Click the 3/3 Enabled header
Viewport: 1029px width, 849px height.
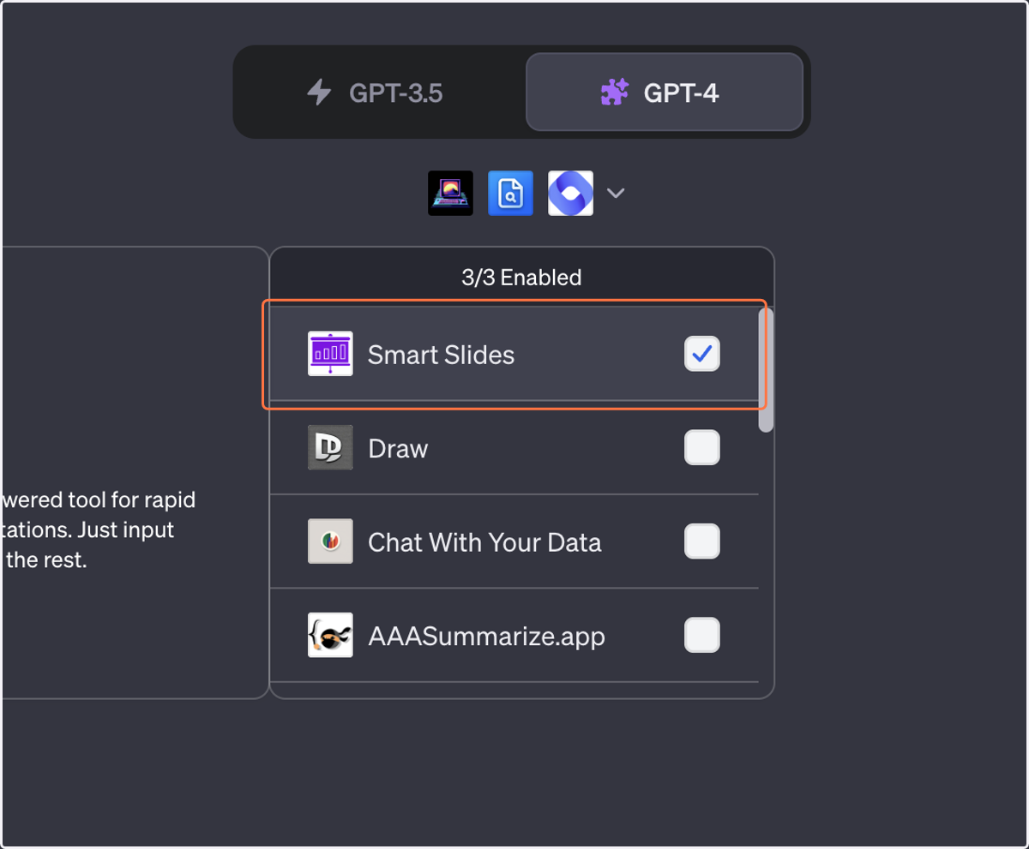click(x=521, y=278)
